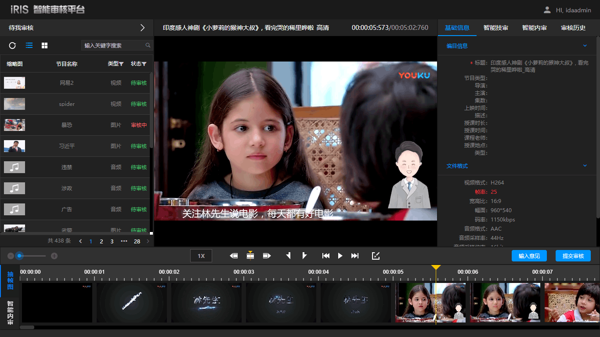Open more pages ellipsis
600x337 pixels.
tap(124, 241)
